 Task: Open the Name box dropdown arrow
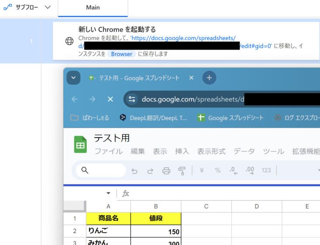coord(108,193)
